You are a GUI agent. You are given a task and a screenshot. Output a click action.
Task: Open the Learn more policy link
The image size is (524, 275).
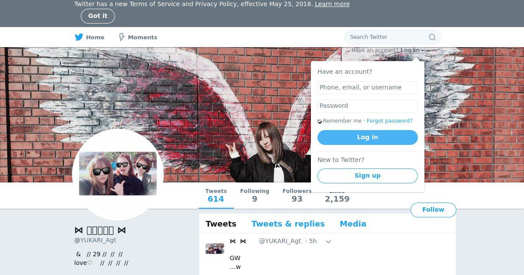(332, 4)
